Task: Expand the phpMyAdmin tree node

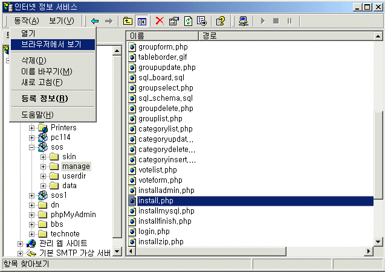Action: pyautogui.click(x=33, y=215)
